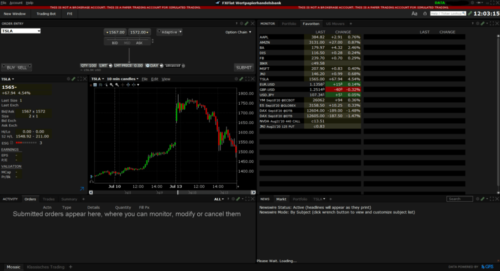The width and height of the screenshot is (500, 271).
Task: Open the ALL filter dropdown in Activity
Action: point(219,199)
